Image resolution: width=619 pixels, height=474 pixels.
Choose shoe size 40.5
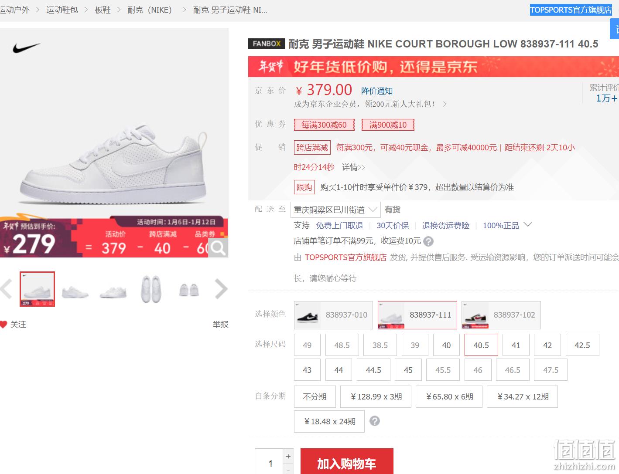[481, 345]
